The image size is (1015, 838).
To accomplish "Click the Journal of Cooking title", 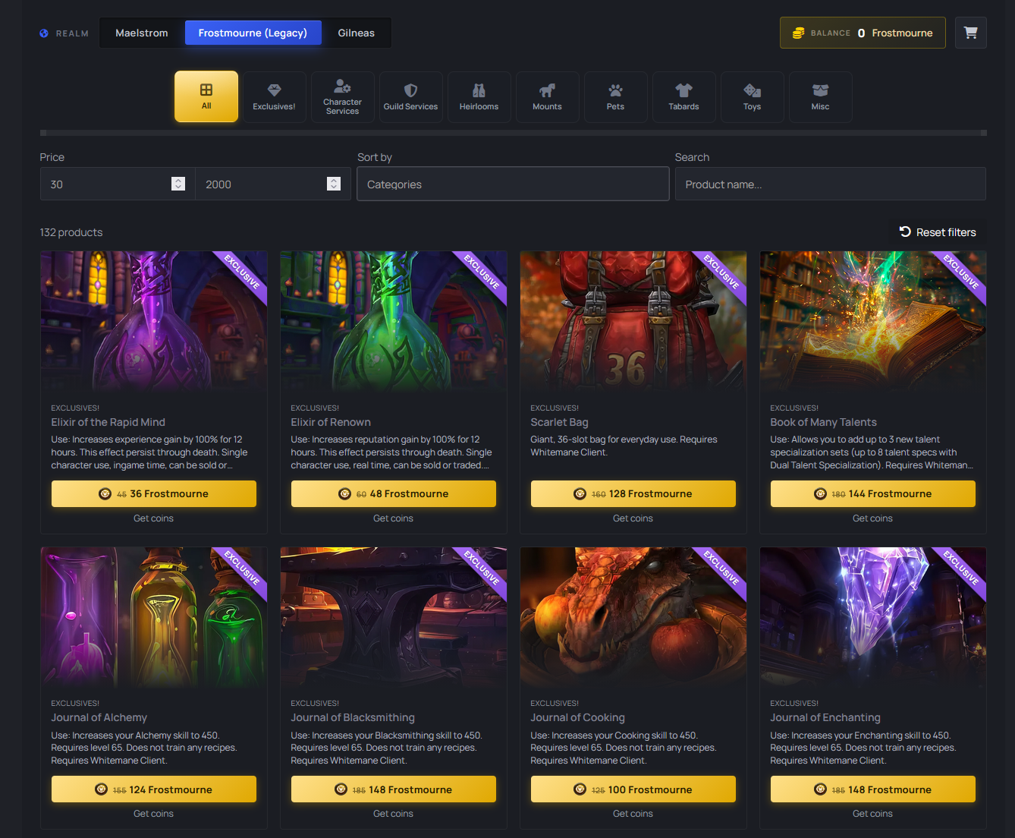I will 577,717.
